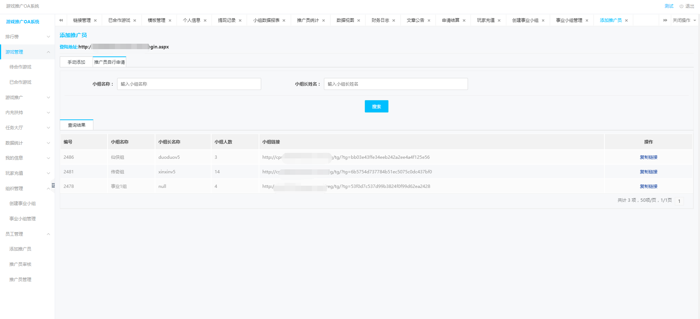Focus the 小组名称 input field
Image resolution: width=700 pixels, height=319 pixels.
click(189, 84)
